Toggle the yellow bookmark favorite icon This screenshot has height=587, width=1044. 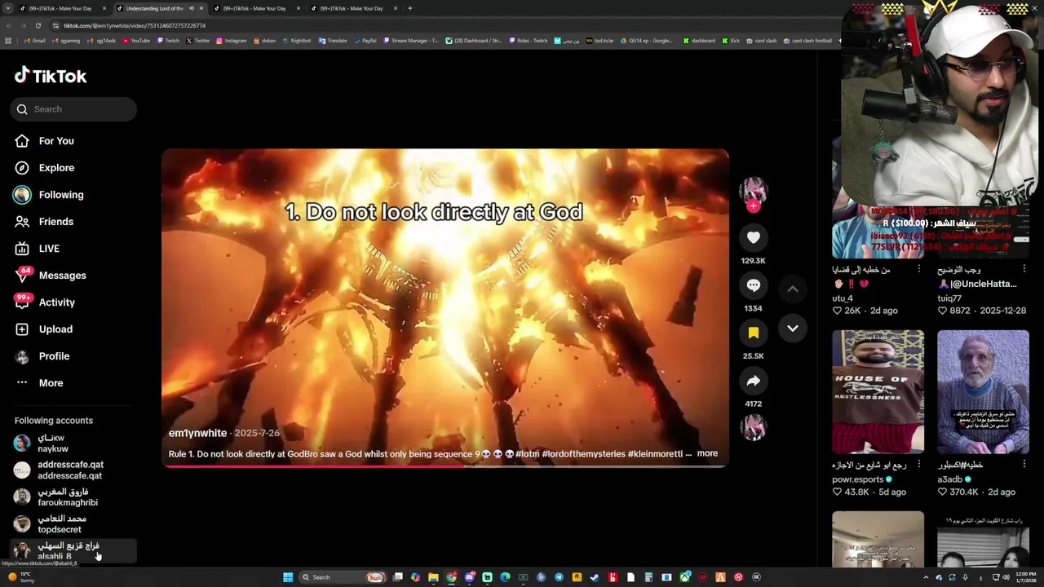[x=753, y=333]
